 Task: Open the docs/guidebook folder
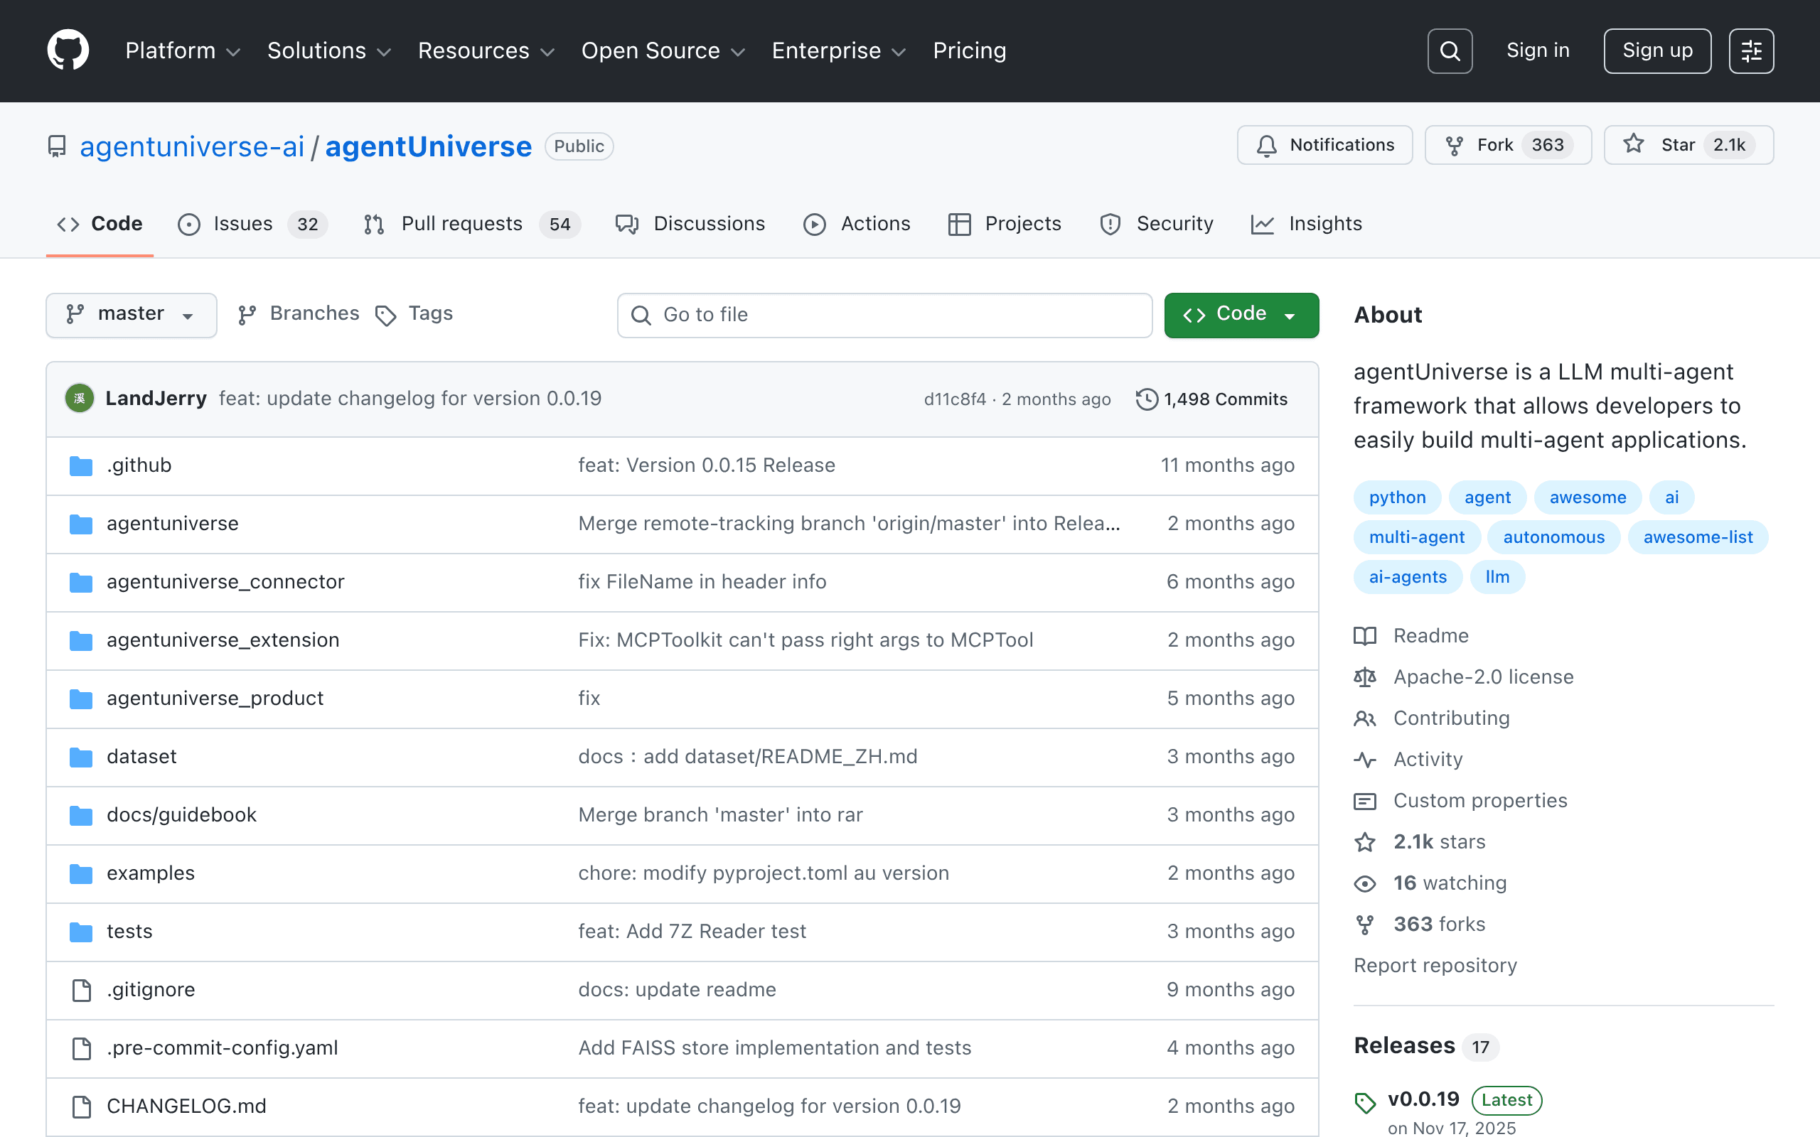tap(181, 815)
